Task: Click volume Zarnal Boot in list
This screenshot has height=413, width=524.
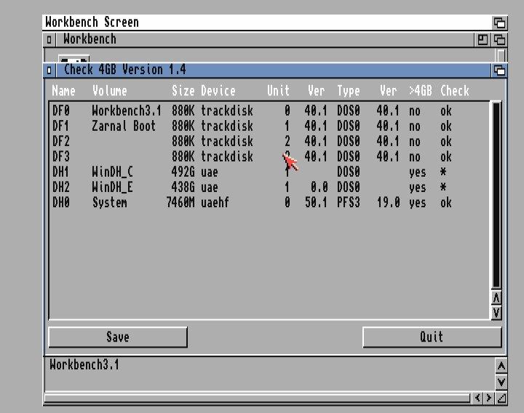Action: pyautogui.click(x=124, y=127)
